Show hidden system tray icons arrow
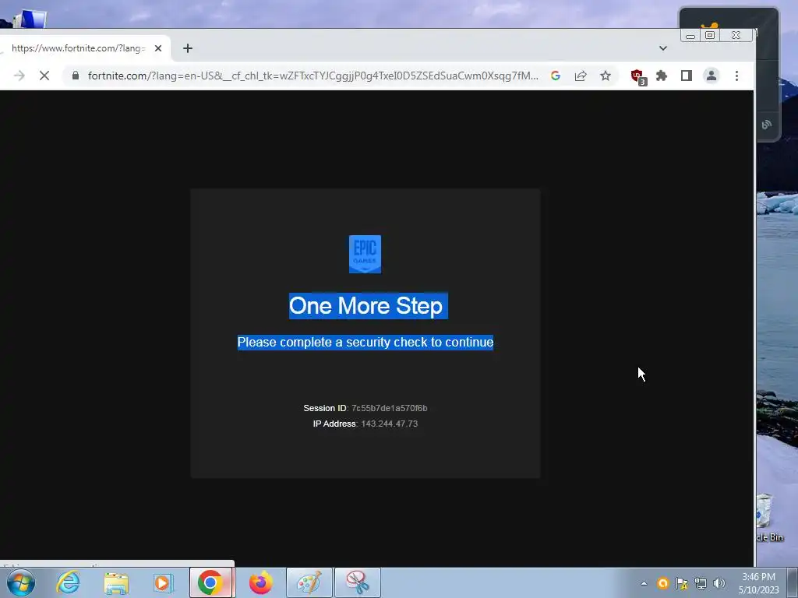 (644, 583)
